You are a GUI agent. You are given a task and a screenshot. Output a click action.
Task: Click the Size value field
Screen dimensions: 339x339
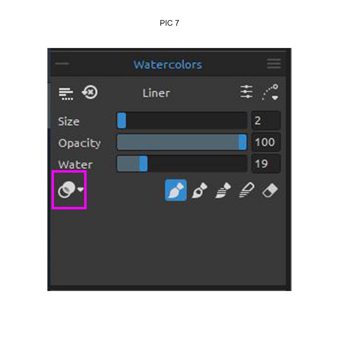pos(266,121)
